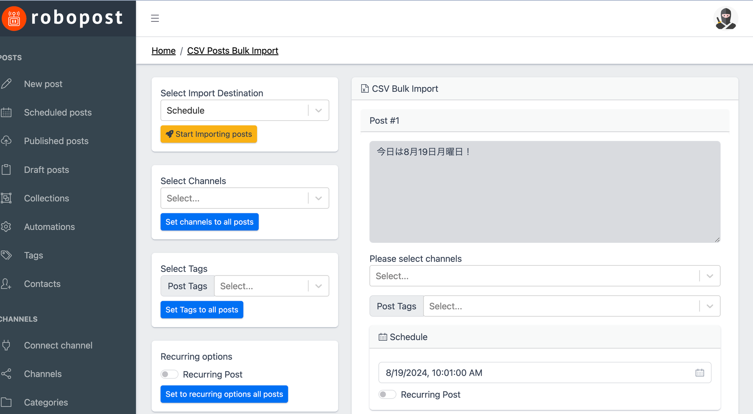Click Set Tags to all posts
The image size is (753, 414).
[202, 309]
